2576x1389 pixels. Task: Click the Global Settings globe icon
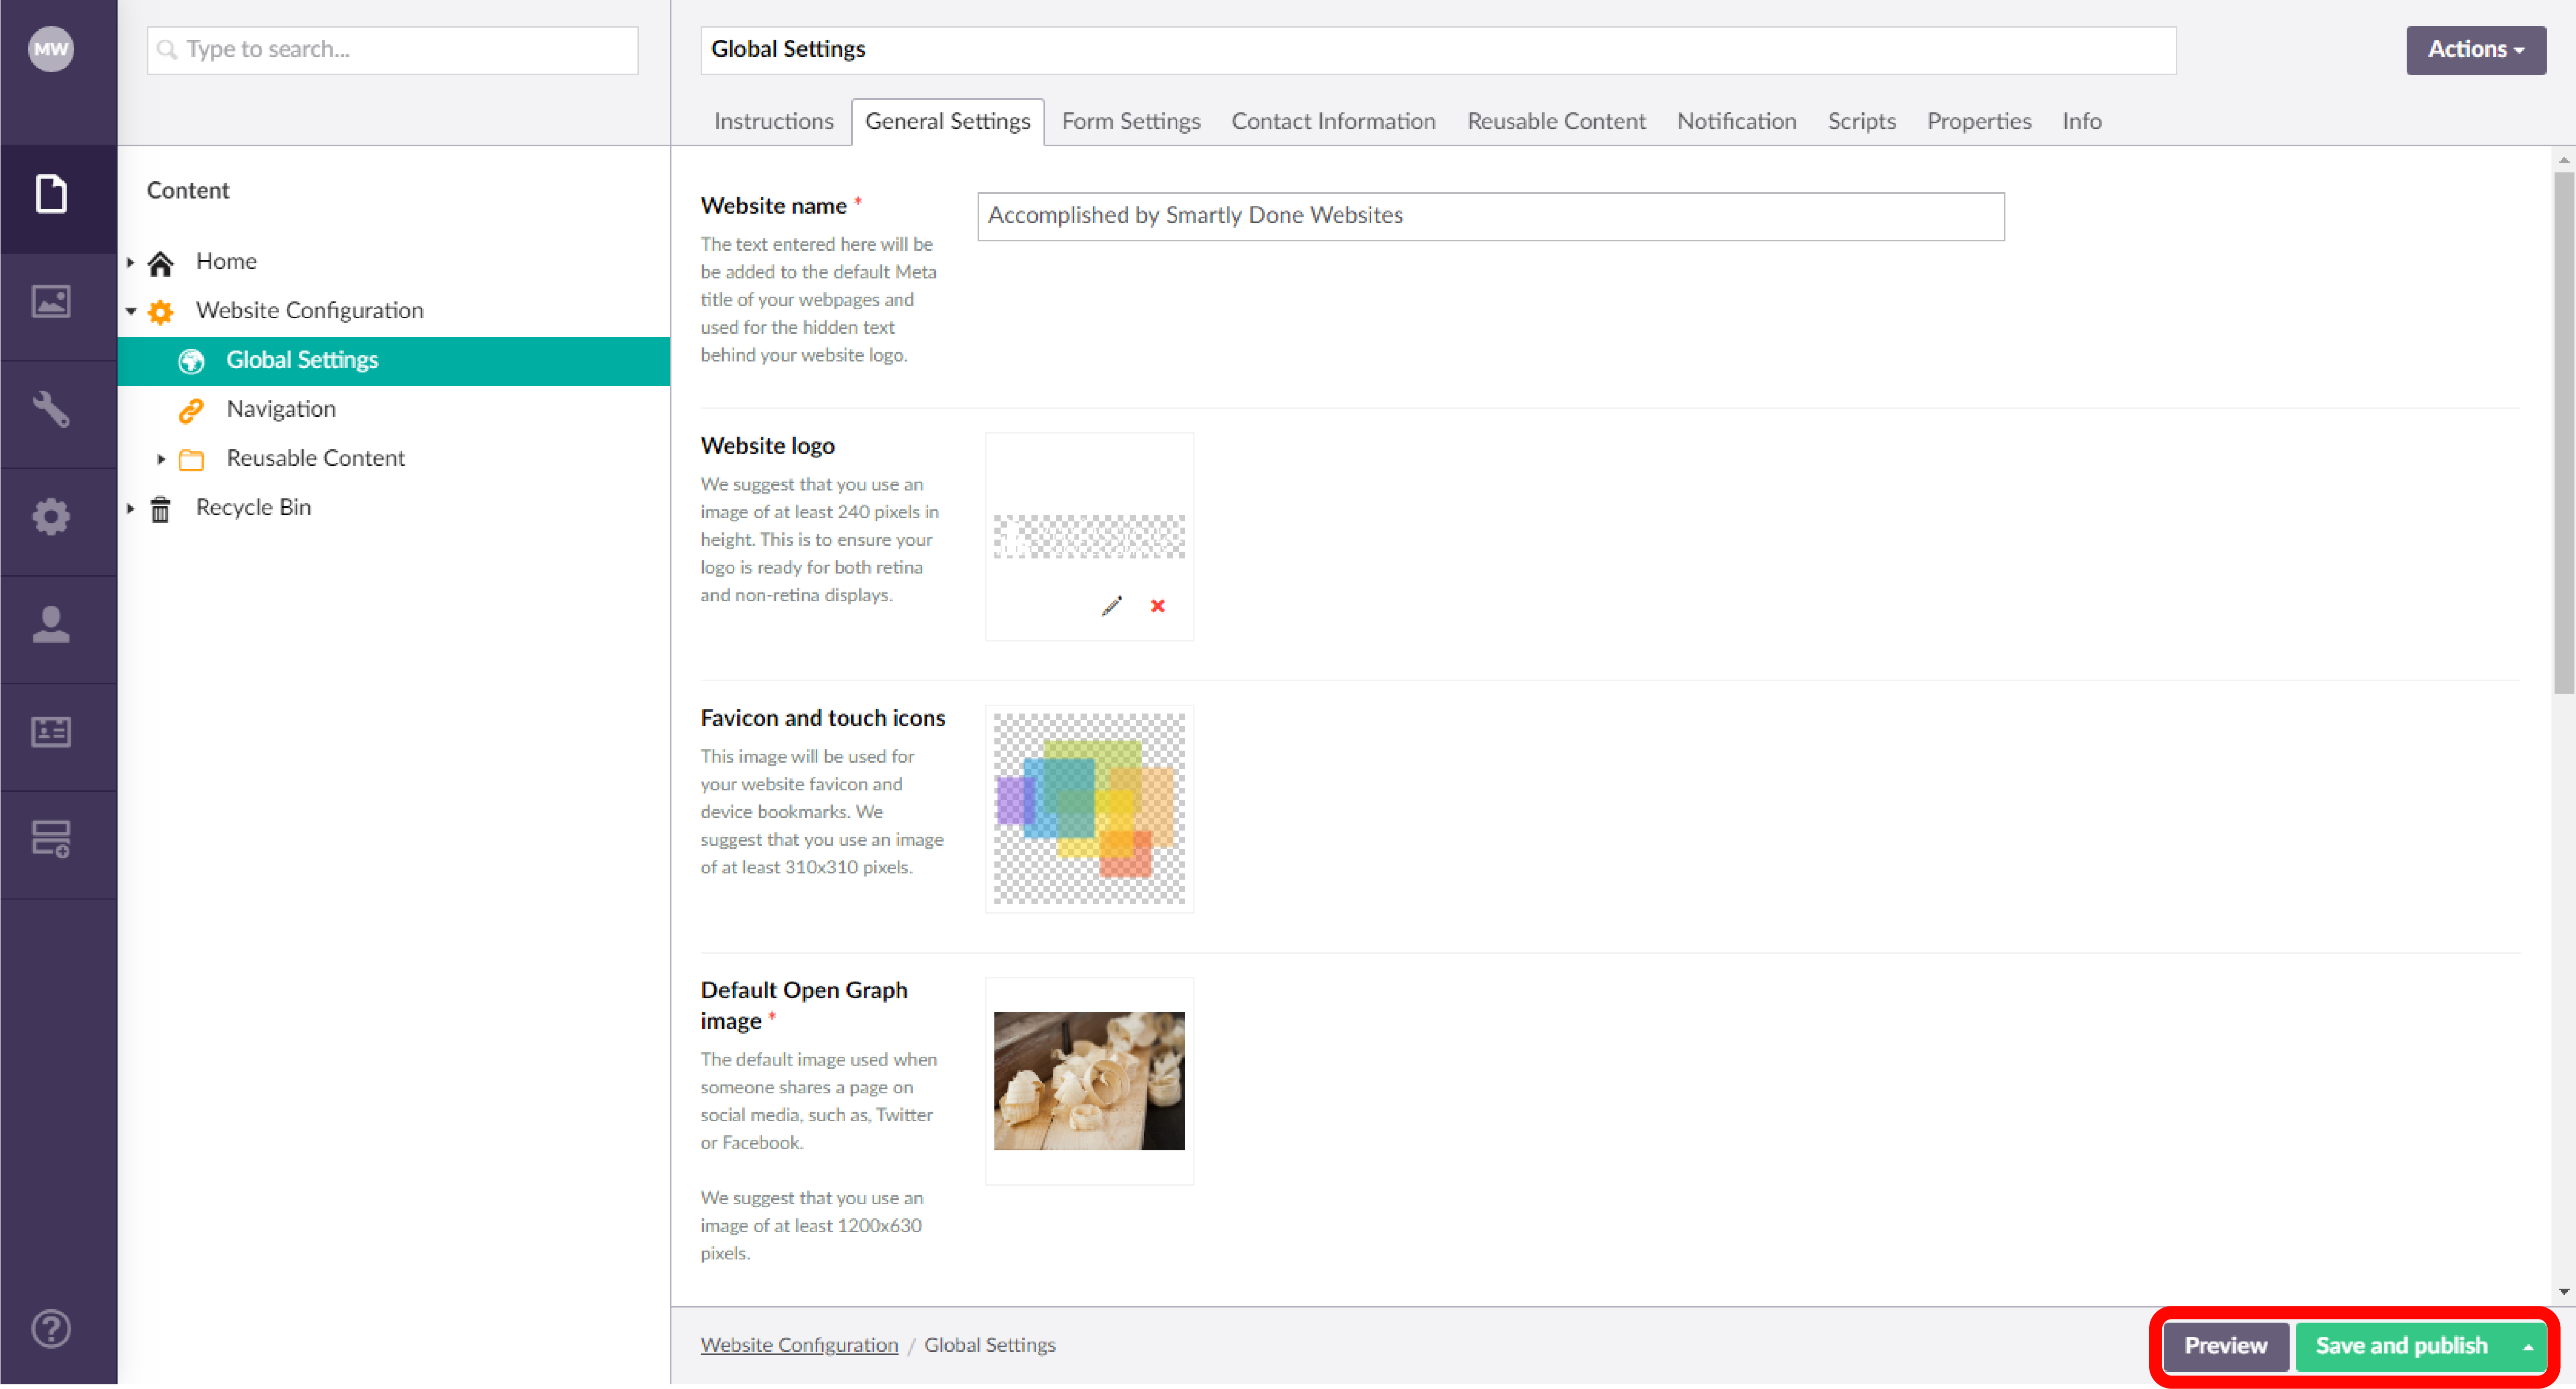192,361
